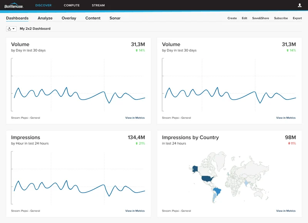Select the United States on the map
This screenshot has height=223, width=308.
click(207, 179)
